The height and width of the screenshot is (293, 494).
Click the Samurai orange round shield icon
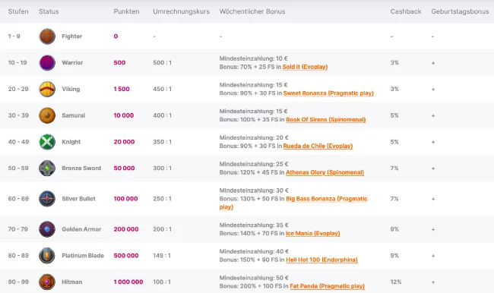pyautogui.click(x=47, y=115)
